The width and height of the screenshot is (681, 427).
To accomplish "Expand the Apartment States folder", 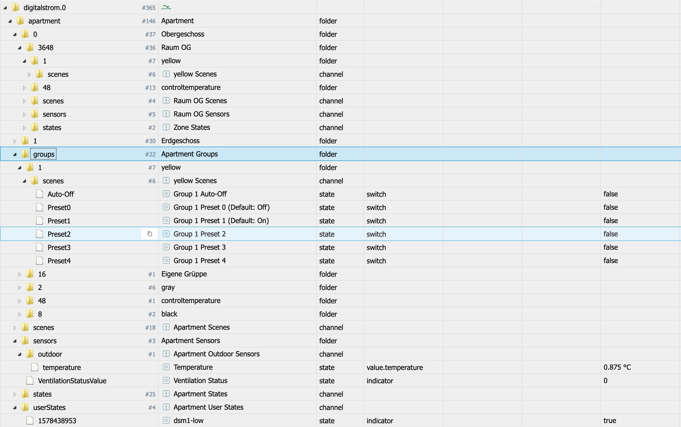I will (15, 394).
